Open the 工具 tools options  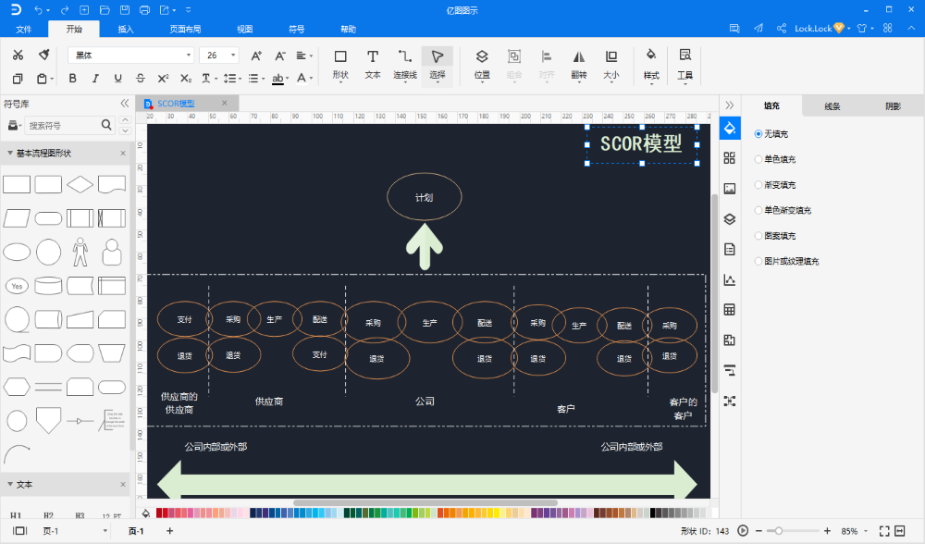[684, 65]
